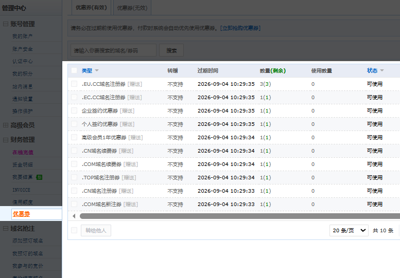Click the 域名抢注 section heading
Screen dimensions: 400x278
pyautogui.click(x=23, y=228)
